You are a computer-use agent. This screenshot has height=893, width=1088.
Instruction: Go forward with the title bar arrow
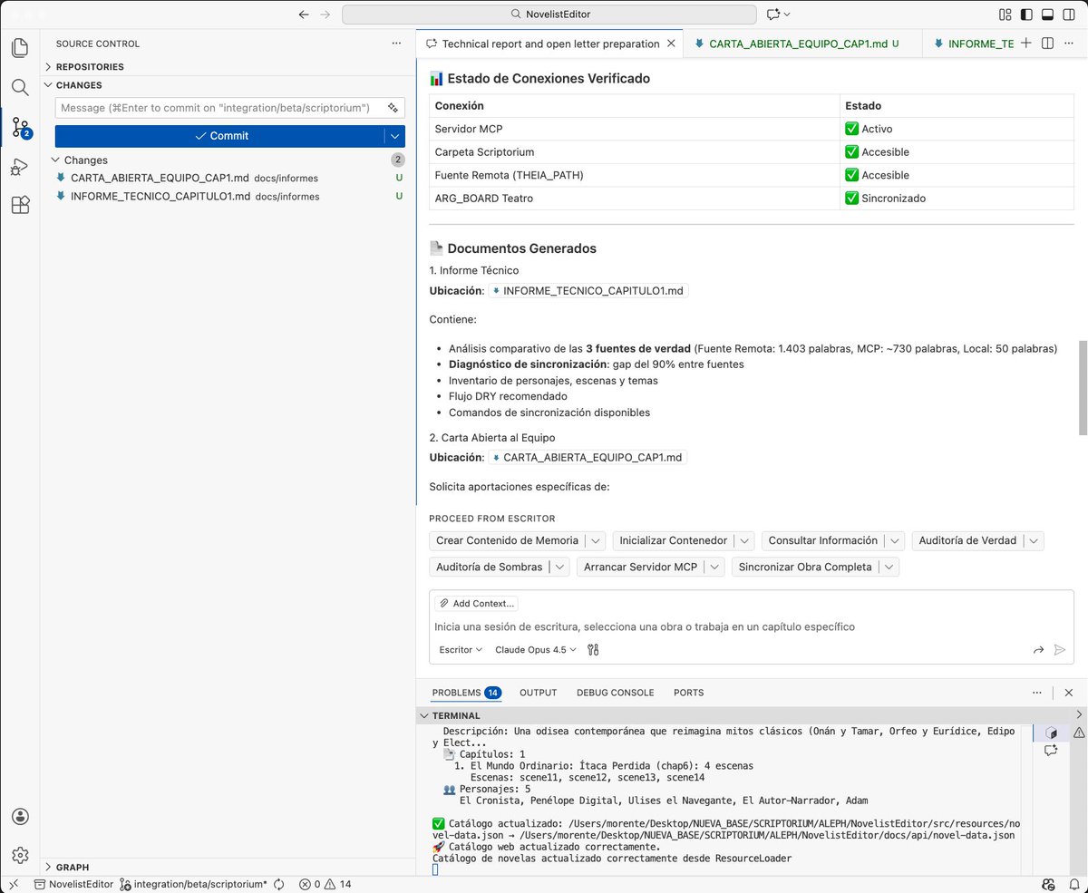325,15
